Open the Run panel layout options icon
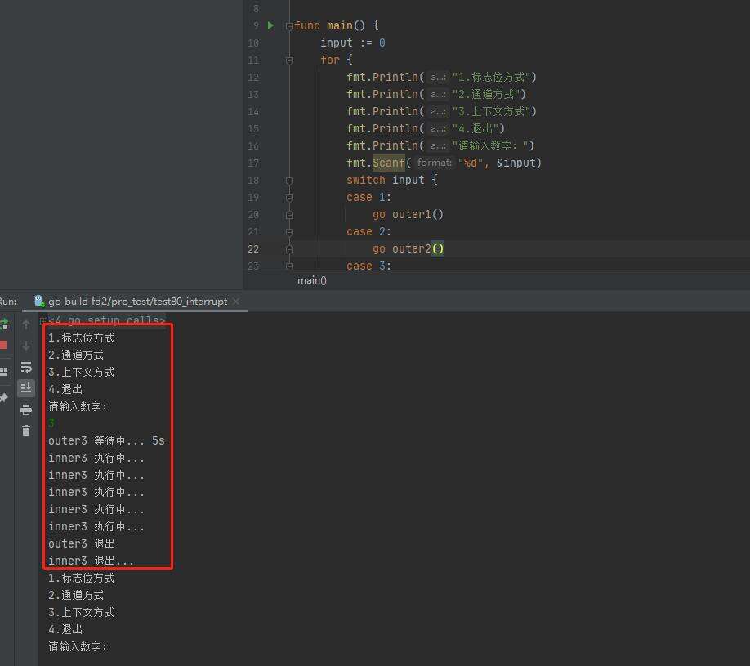Screen dimensions: 750x666 click(x=4, y=371)
